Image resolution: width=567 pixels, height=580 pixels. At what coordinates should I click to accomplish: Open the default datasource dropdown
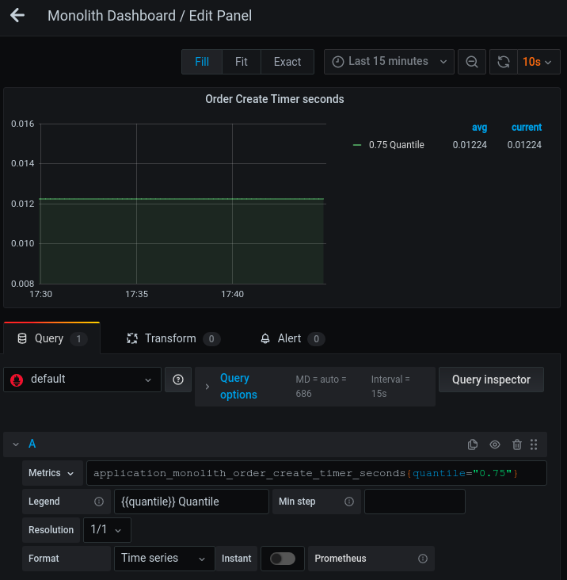click(x=82, y=380)
